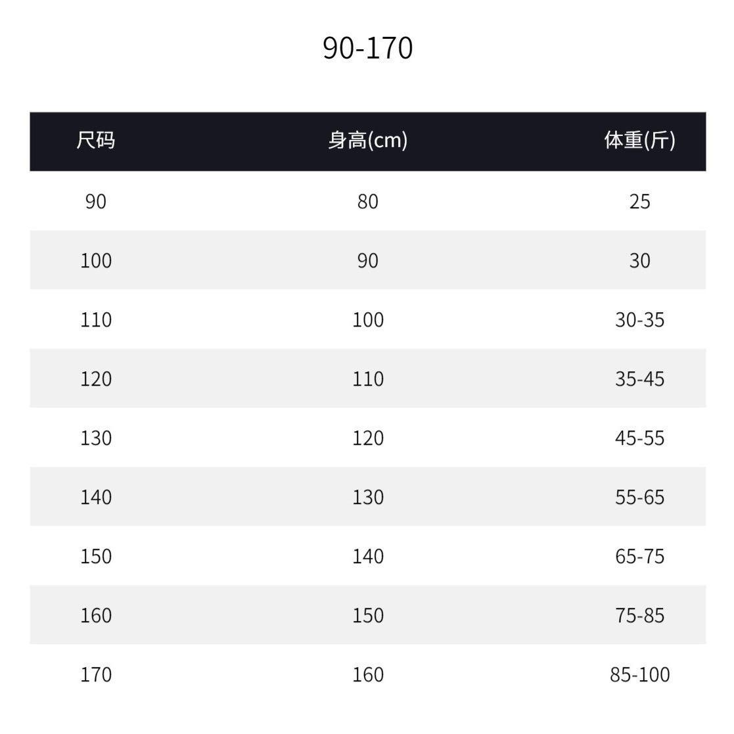The image size is (734, 734).
Task: Click size 110 cell
Action: click(x=96, y=320)
